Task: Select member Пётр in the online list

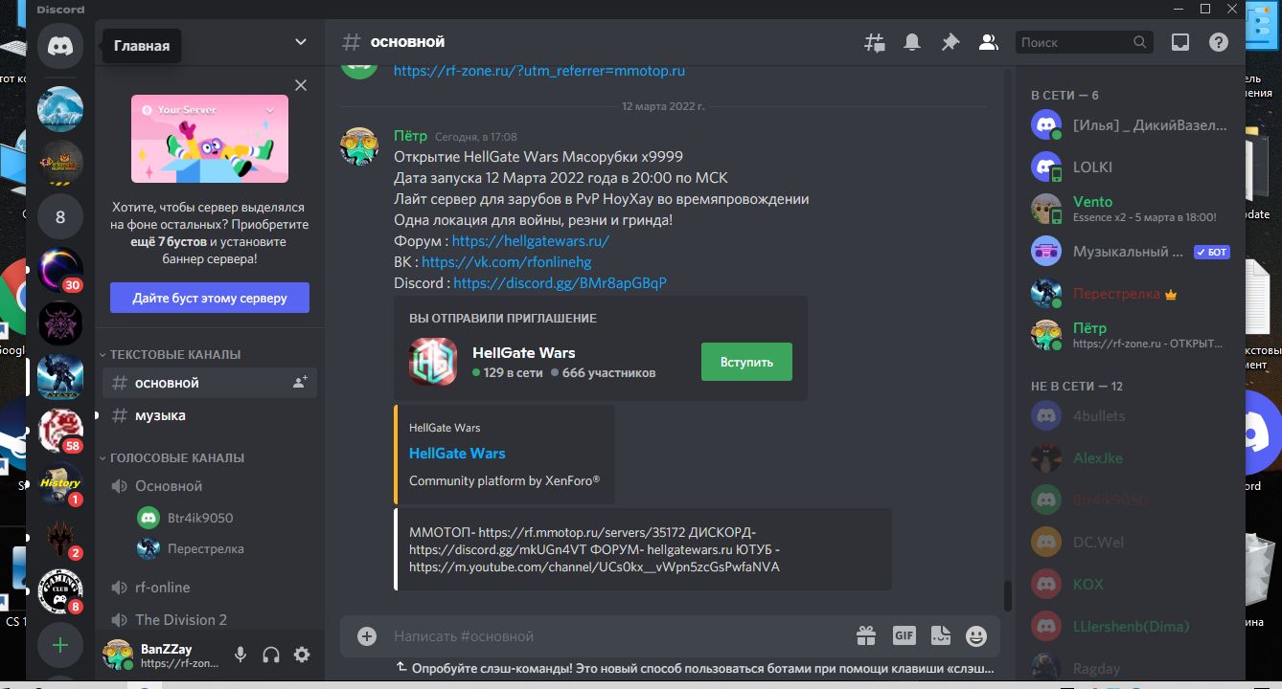Action: click(1131, 335)
